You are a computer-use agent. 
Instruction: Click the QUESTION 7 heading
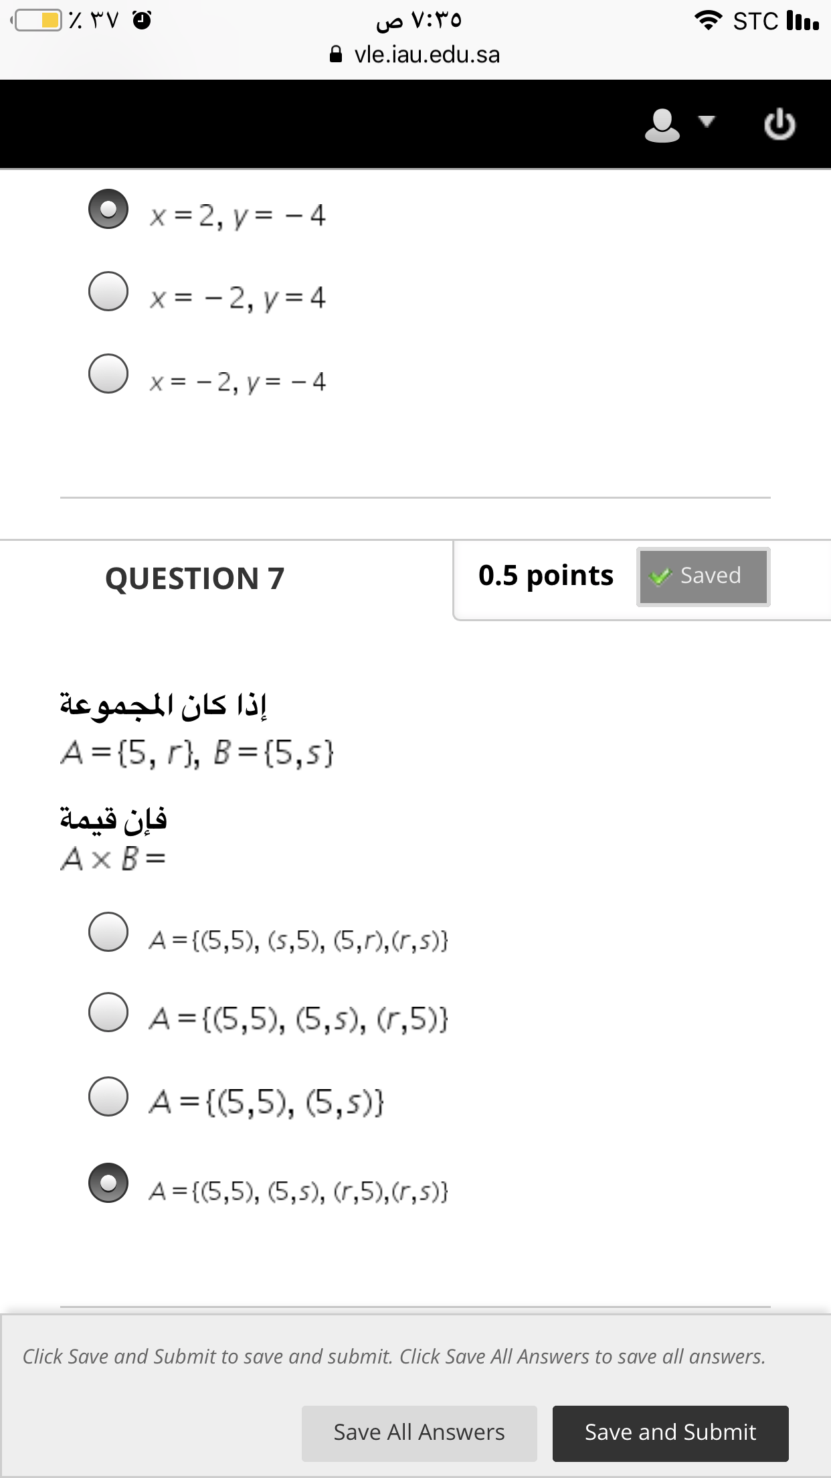pyautogui.click(x=195, y=578)
